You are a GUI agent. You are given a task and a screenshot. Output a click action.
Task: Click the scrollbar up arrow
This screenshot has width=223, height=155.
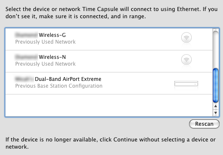click(215, 106)
